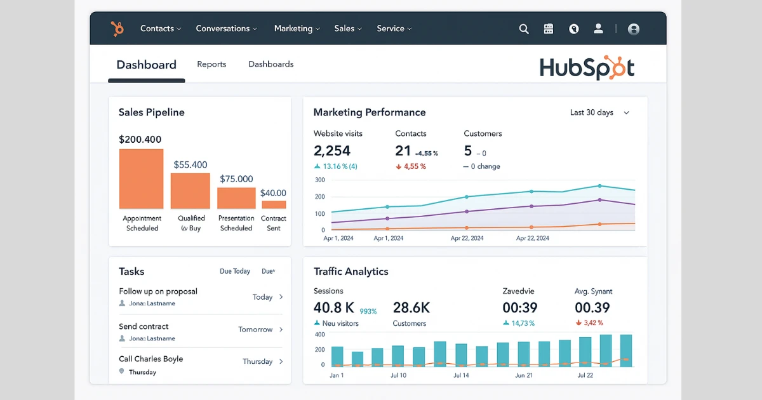Open the Last 30 days date range dropdown

pyautogui.click(x=599, y=112)
